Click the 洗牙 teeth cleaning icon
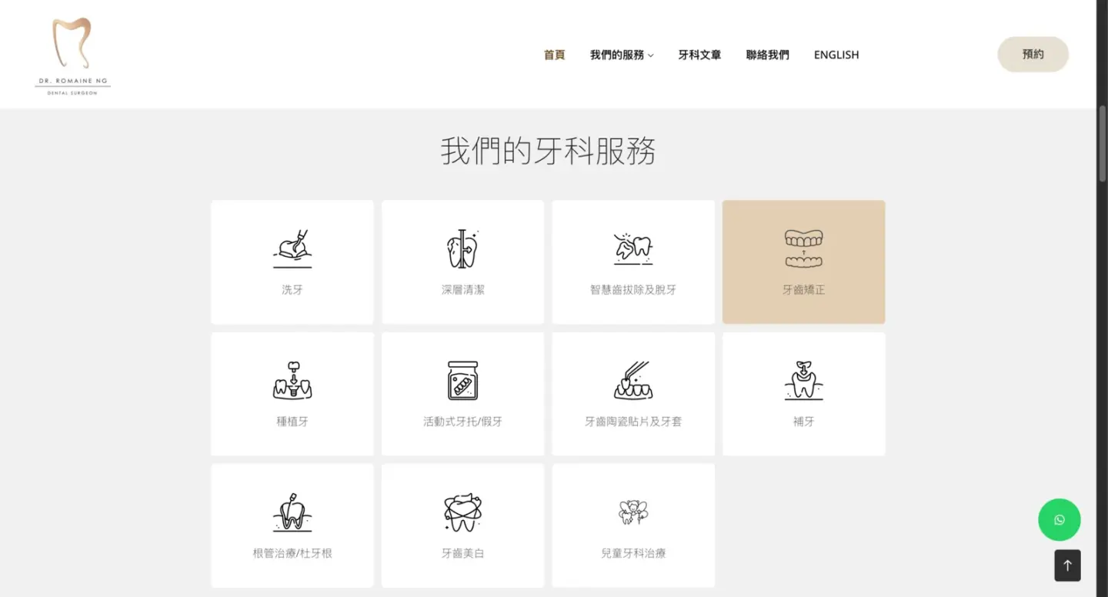Screen dimensions: 1108x597 tap(292, 248)
